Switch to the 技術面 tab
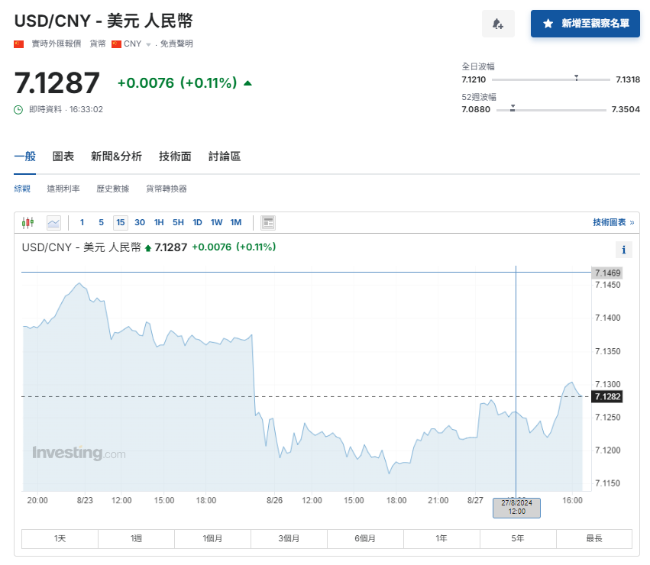 175,157
